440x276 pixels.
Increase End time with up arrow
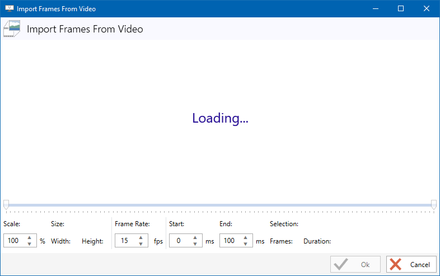(245, 238)
